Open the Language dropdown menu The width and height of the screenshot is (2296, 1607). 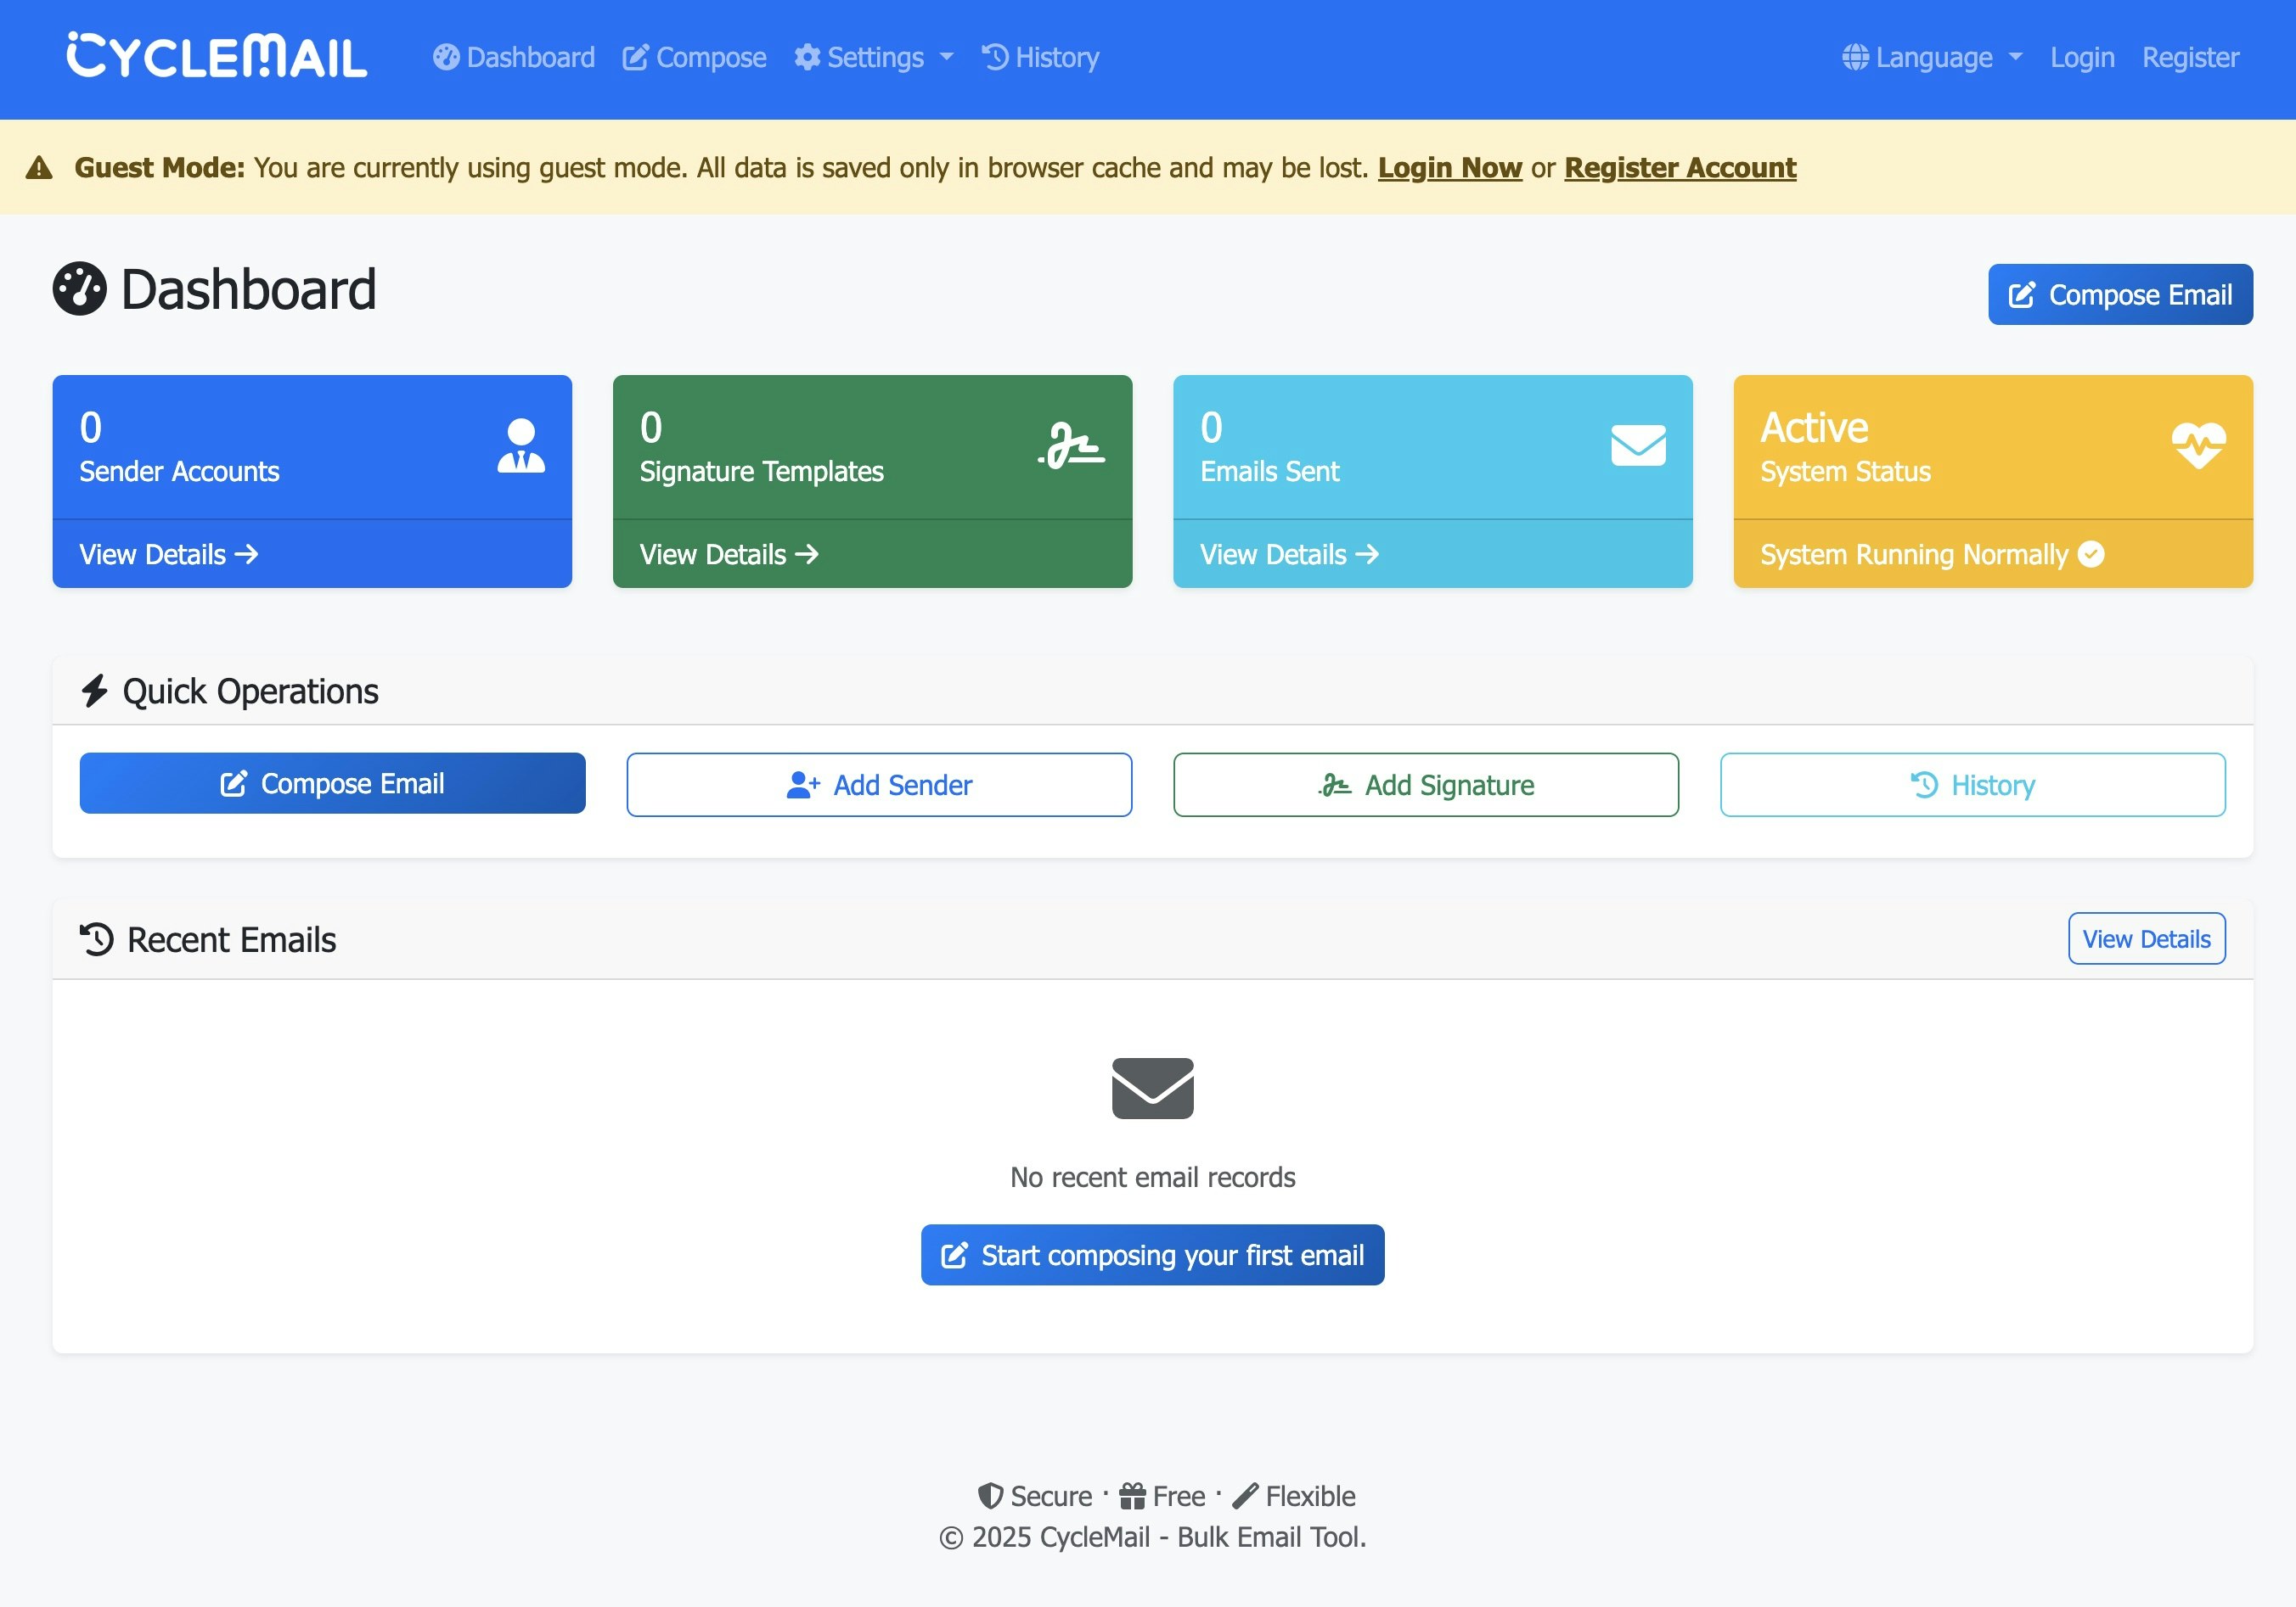point(1932,58)
